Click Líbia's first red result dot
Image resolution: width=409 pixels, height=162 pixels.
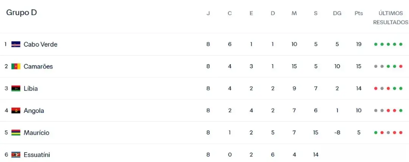376,88
